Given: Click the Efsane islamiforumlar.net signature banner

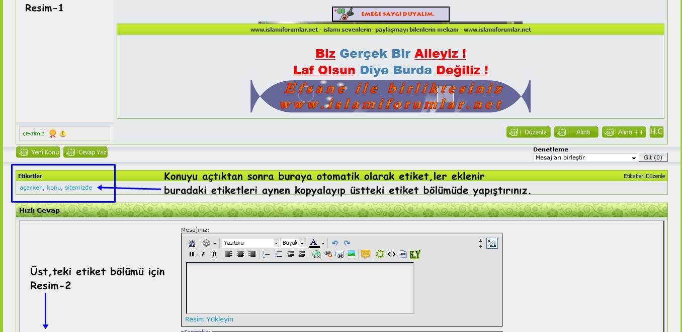Looking at the screenshot, I should 390,96.
